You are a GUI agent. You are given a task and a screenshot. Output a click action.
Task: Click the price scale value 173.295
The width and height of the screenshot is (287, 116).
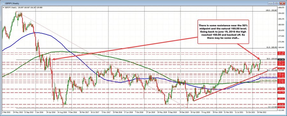click(x=282, y=42)
